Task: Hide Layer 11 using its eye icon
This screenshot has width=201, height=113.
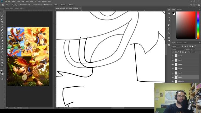Action: tap(173, 77)
